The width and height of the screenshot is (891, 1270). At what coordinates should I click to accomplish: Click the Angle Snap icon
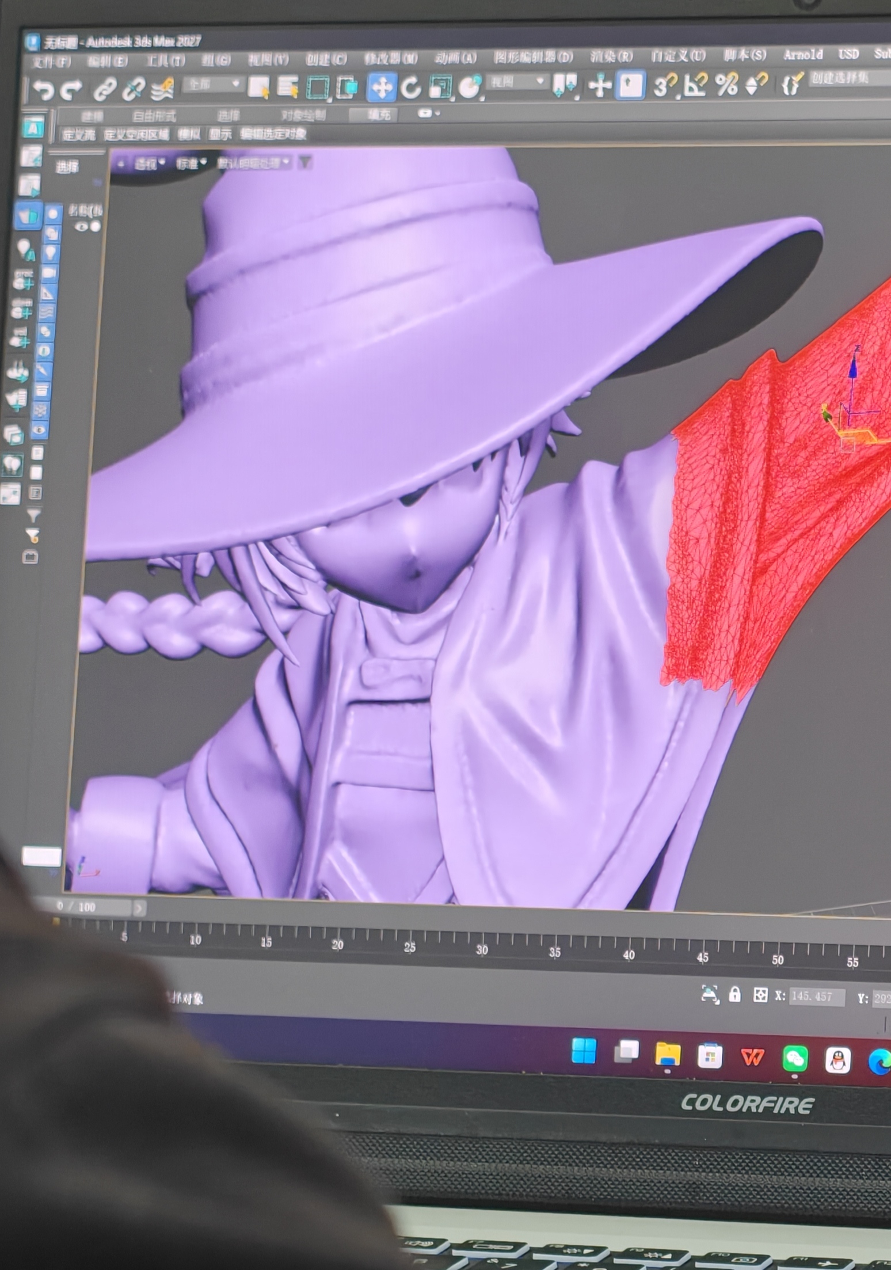[x=696, y=85]
